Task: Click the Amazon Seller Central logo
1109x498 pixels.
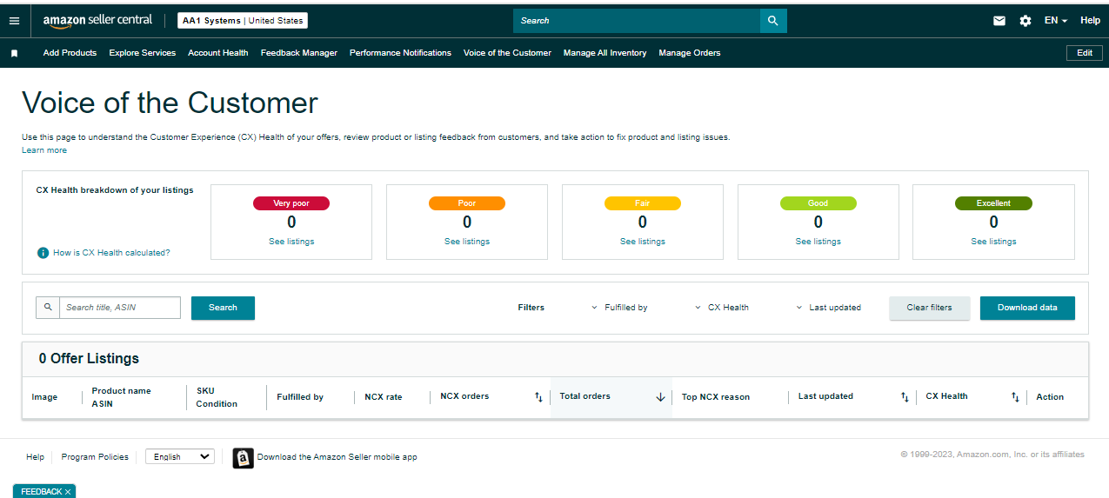Action: coord(97,20)
